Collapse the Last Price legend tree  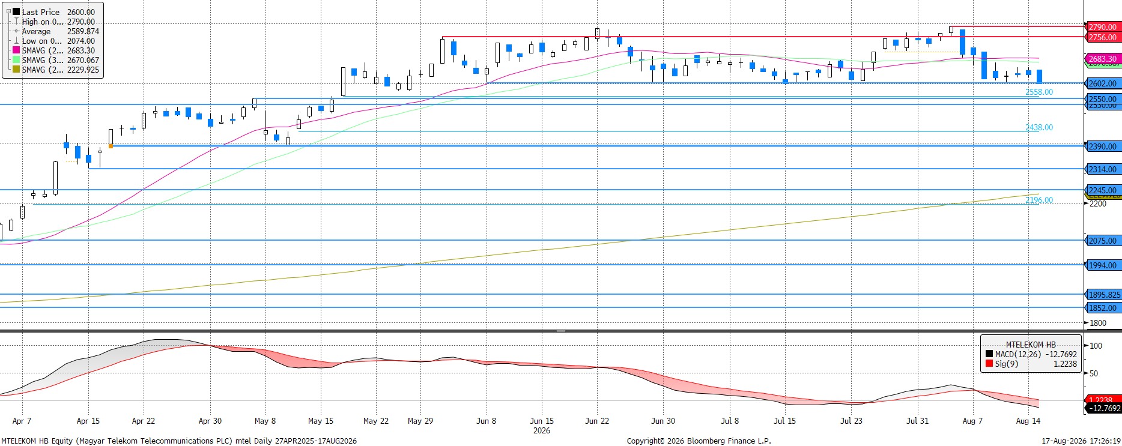(8, 12)
